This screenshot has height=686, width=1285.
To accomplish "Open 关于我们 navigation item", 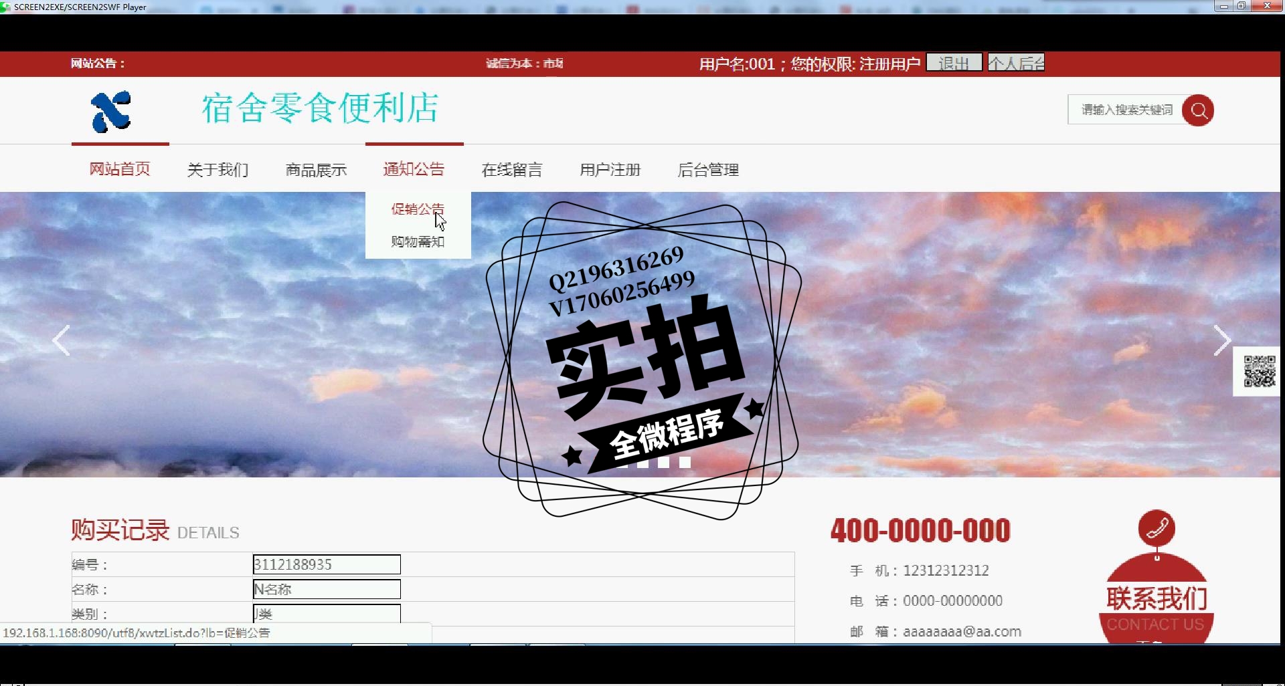I will click(x=218, y=170).
